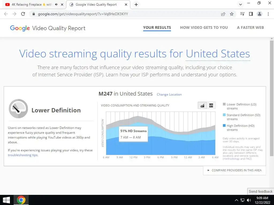Switch to the stacked bands chart toggle
This screenshot has height=205, width=274.
pyautogui.click(x=211, y=105)
